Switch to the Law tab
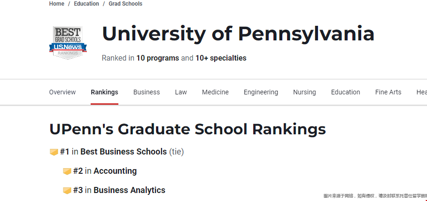 (181, 93)
